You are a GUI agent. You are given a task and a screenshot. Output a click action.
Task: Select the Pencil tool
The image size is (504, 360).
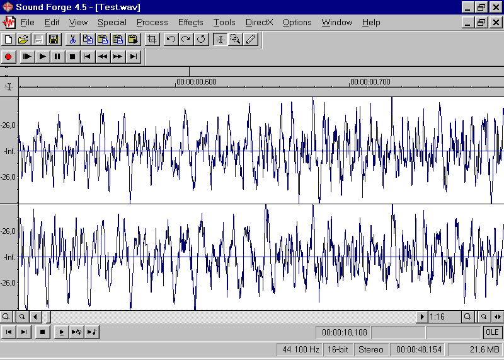coord(251,39)
